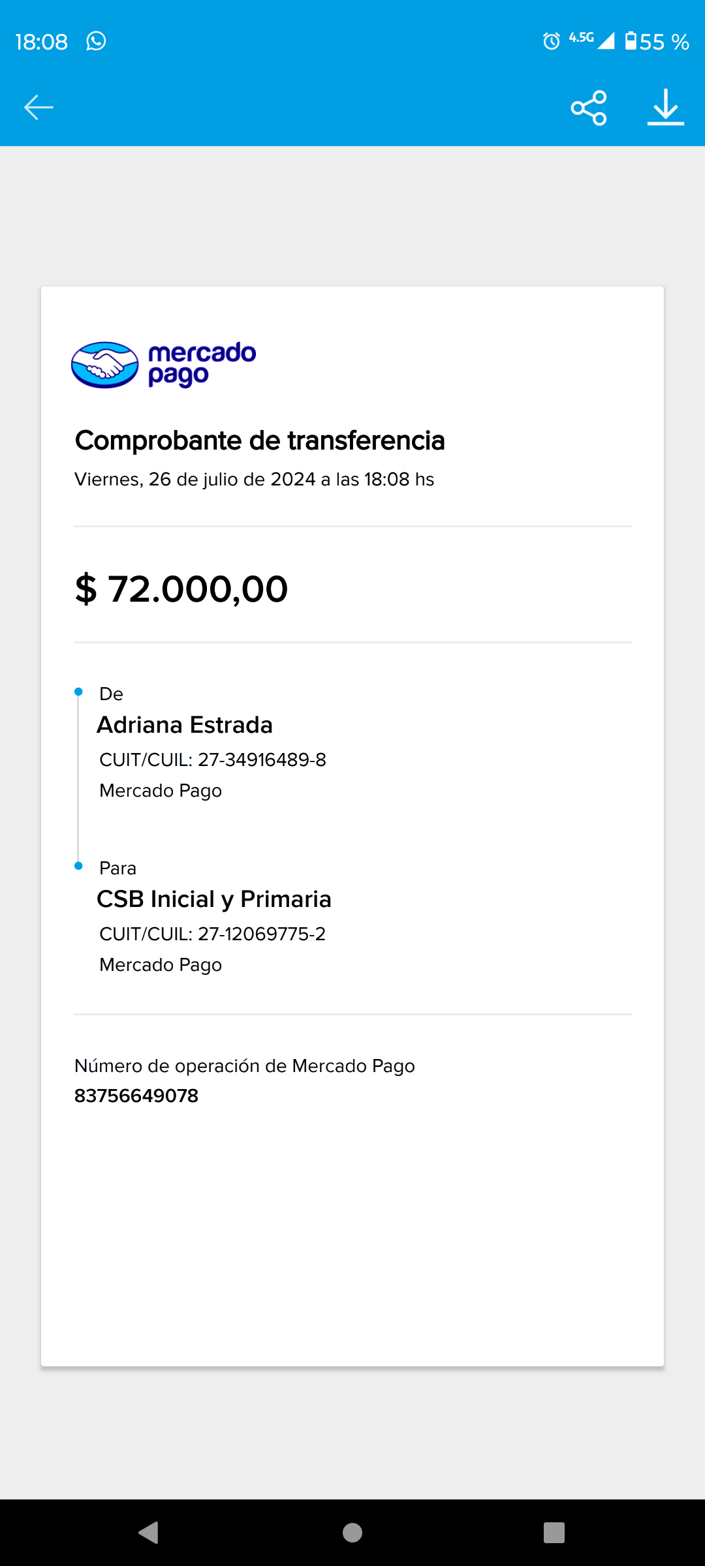Tap the 4.5G signal indicator

tap(591, 40)
